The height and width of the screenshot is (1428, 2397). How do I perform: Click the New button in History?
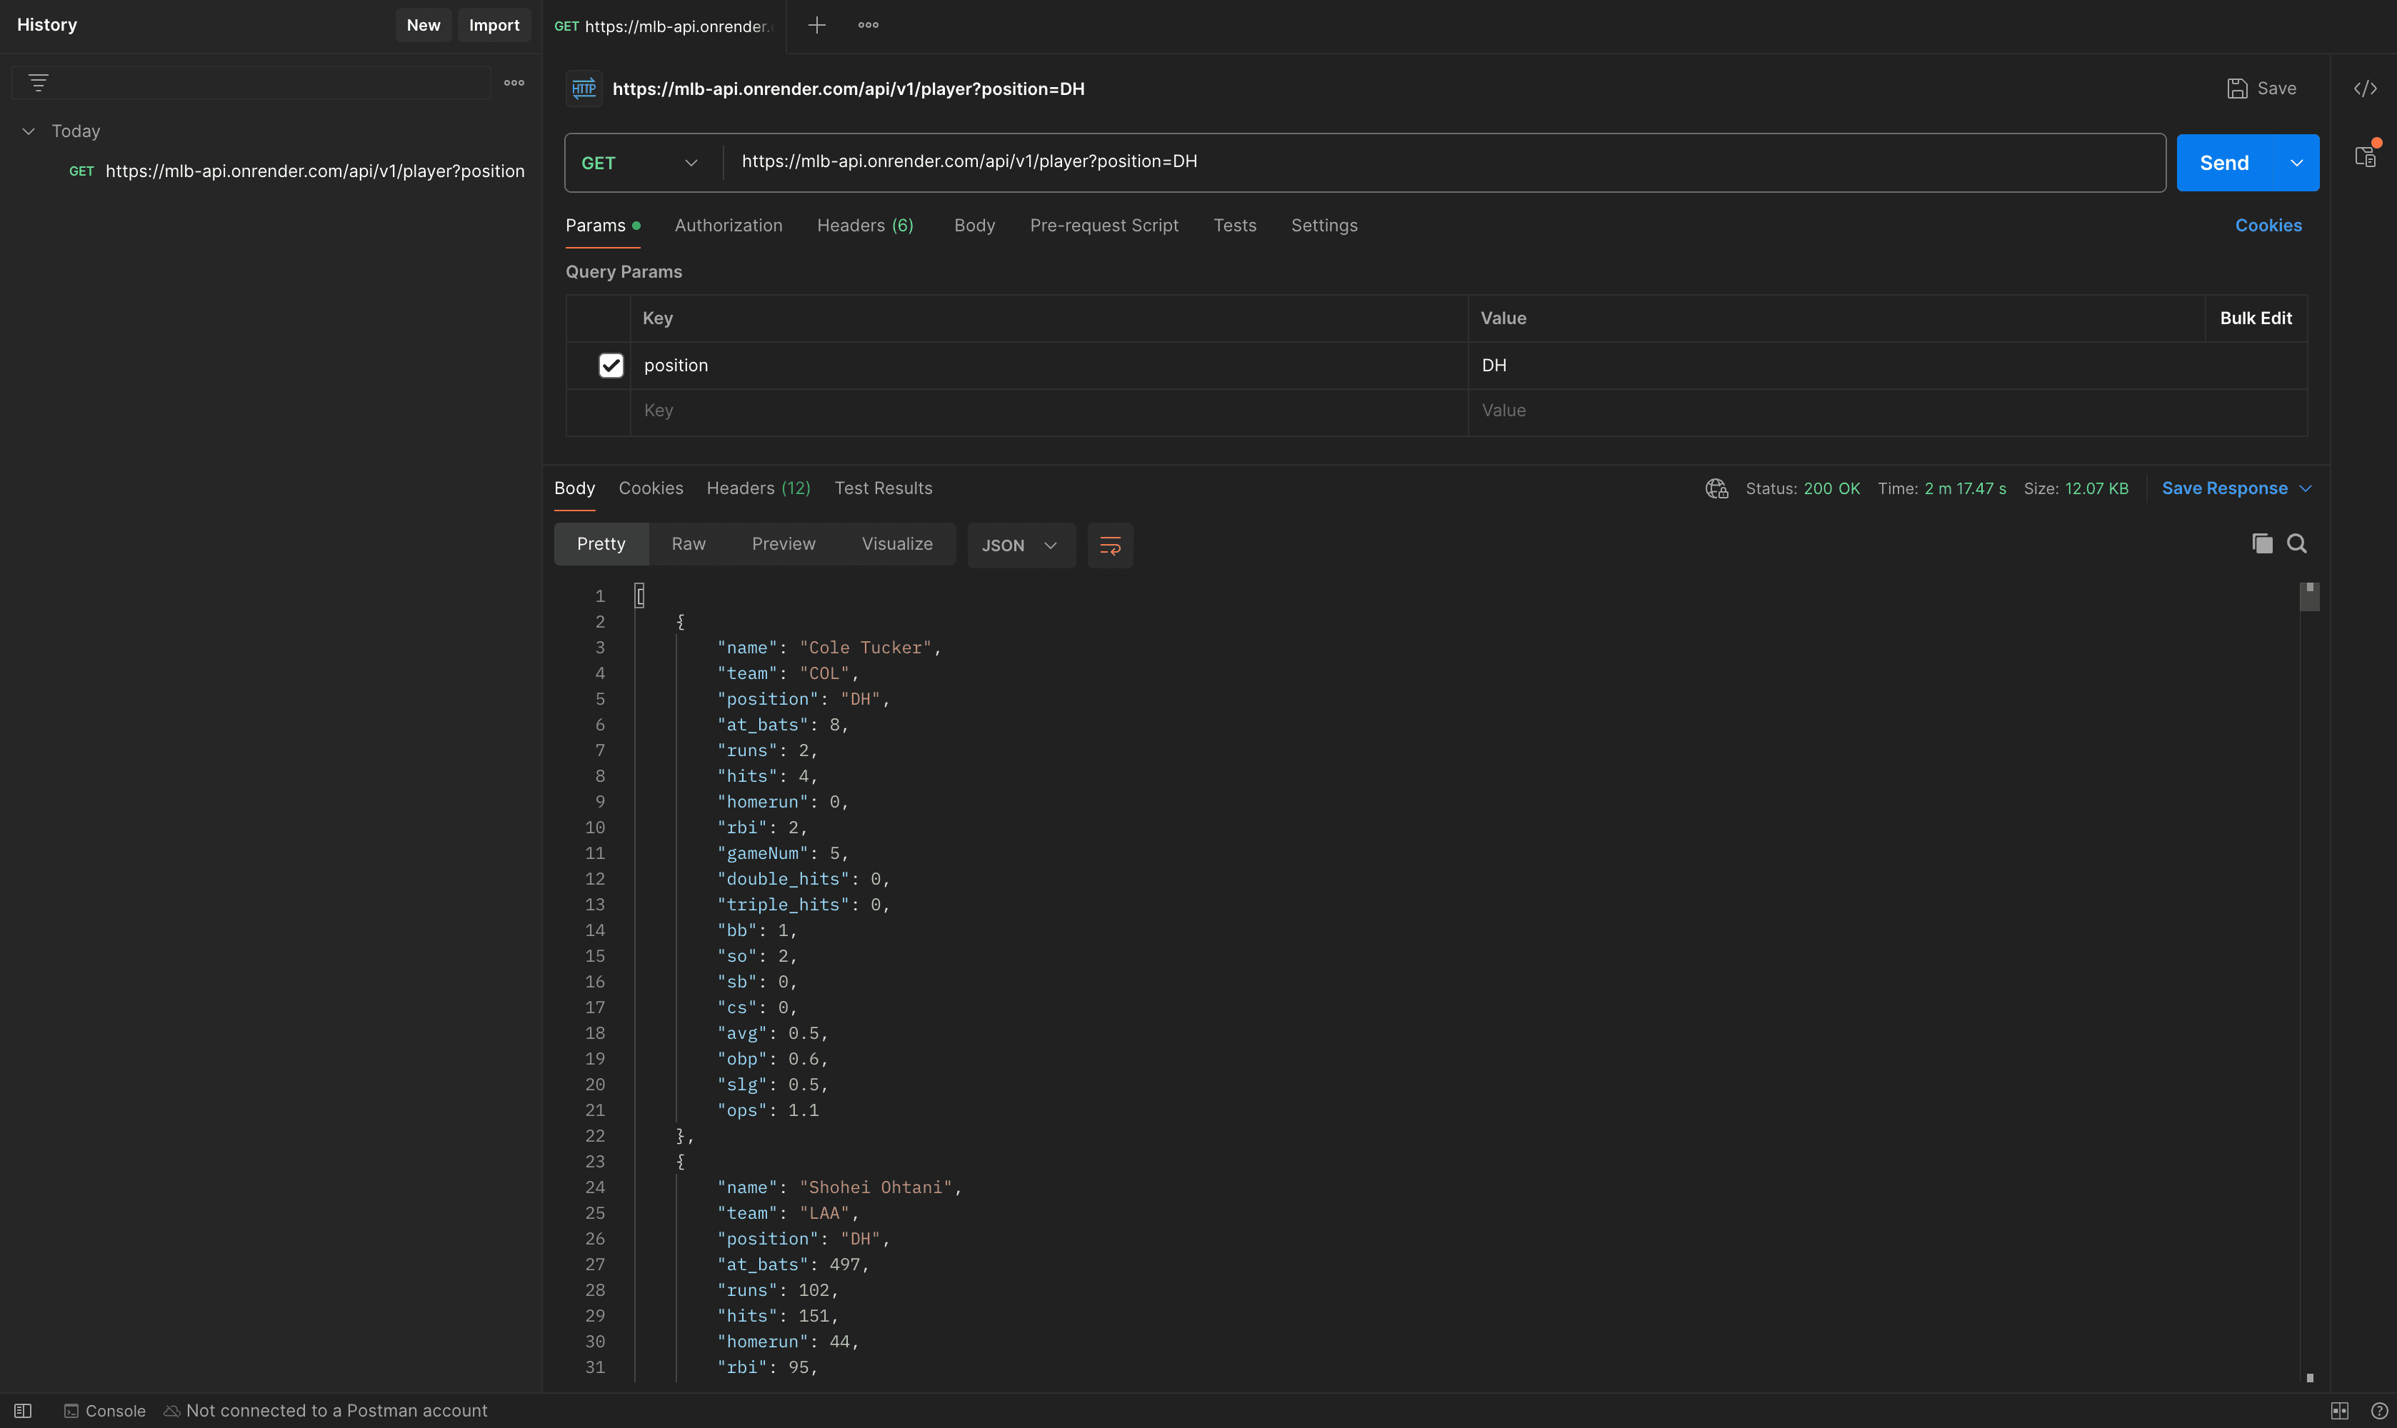click(424, 25)
